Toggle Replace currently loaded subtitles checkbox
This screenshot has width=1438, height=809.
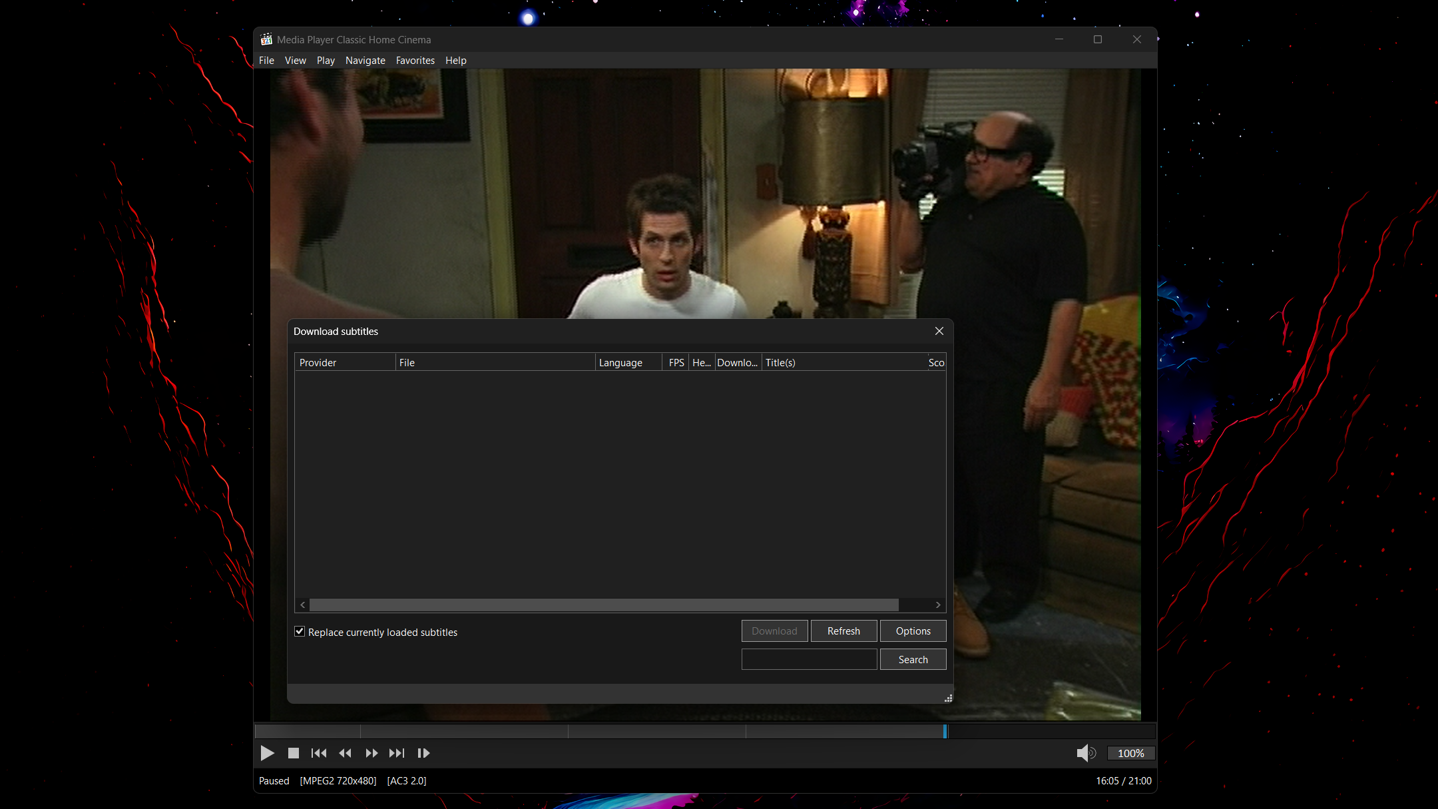(x=300, y=631)
